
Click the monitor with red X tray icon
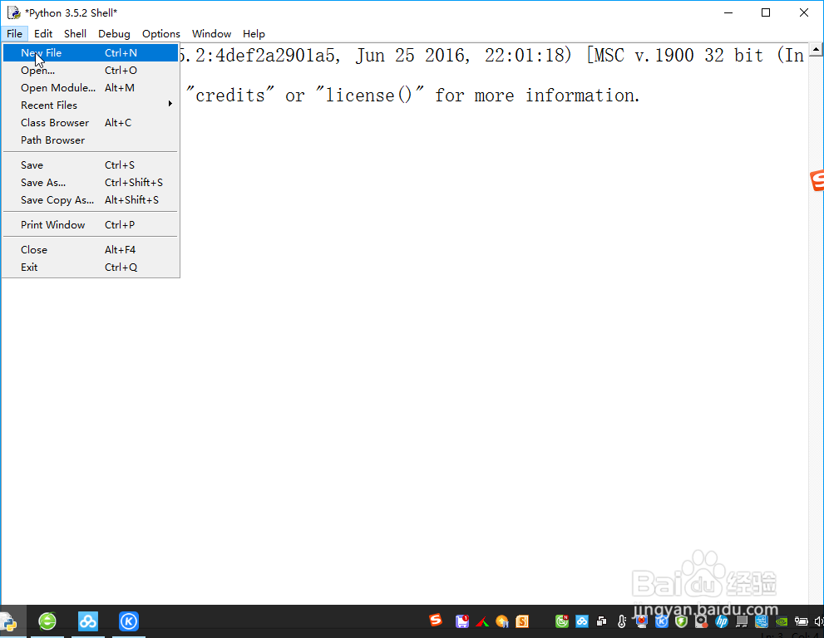pos(642,621)
